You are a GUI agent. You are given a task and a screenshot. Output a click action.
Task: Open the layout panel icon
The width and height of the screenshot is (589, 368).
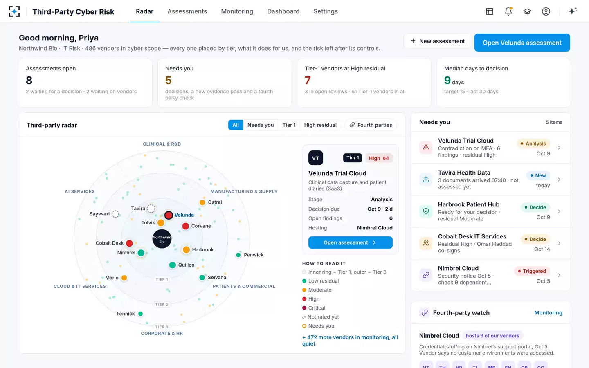pos(490,11)
